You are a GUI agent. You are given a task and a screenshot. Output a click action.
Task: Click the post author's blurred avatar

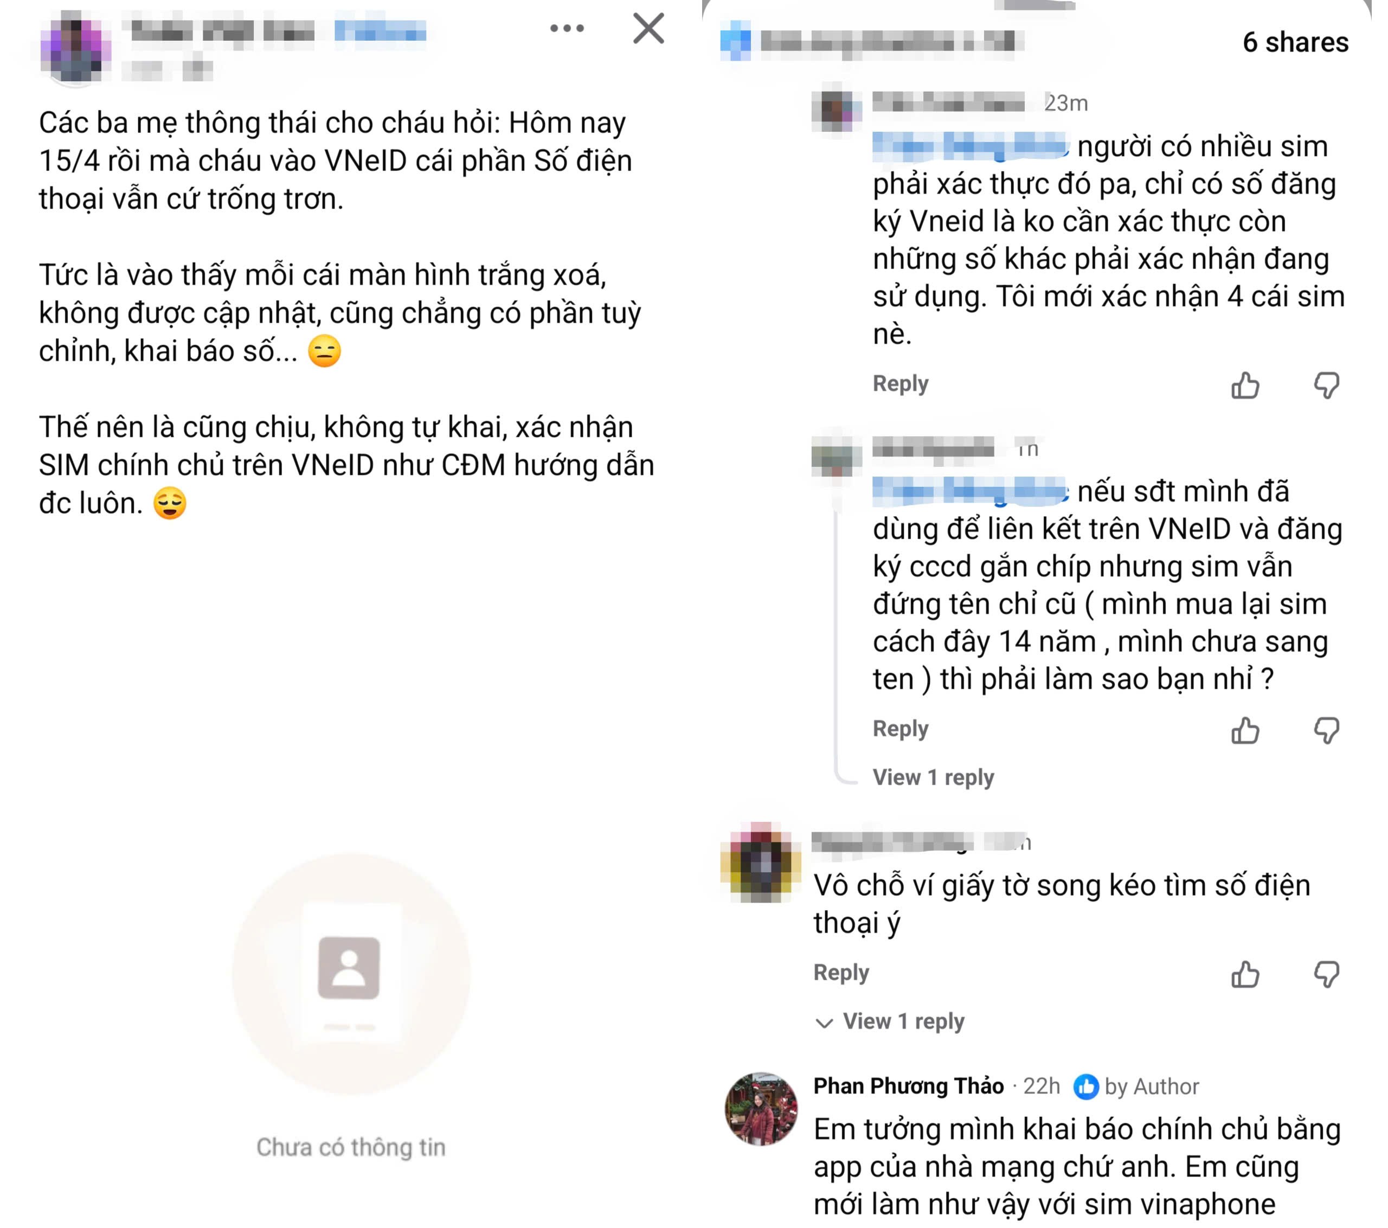[x=76, y=49]
